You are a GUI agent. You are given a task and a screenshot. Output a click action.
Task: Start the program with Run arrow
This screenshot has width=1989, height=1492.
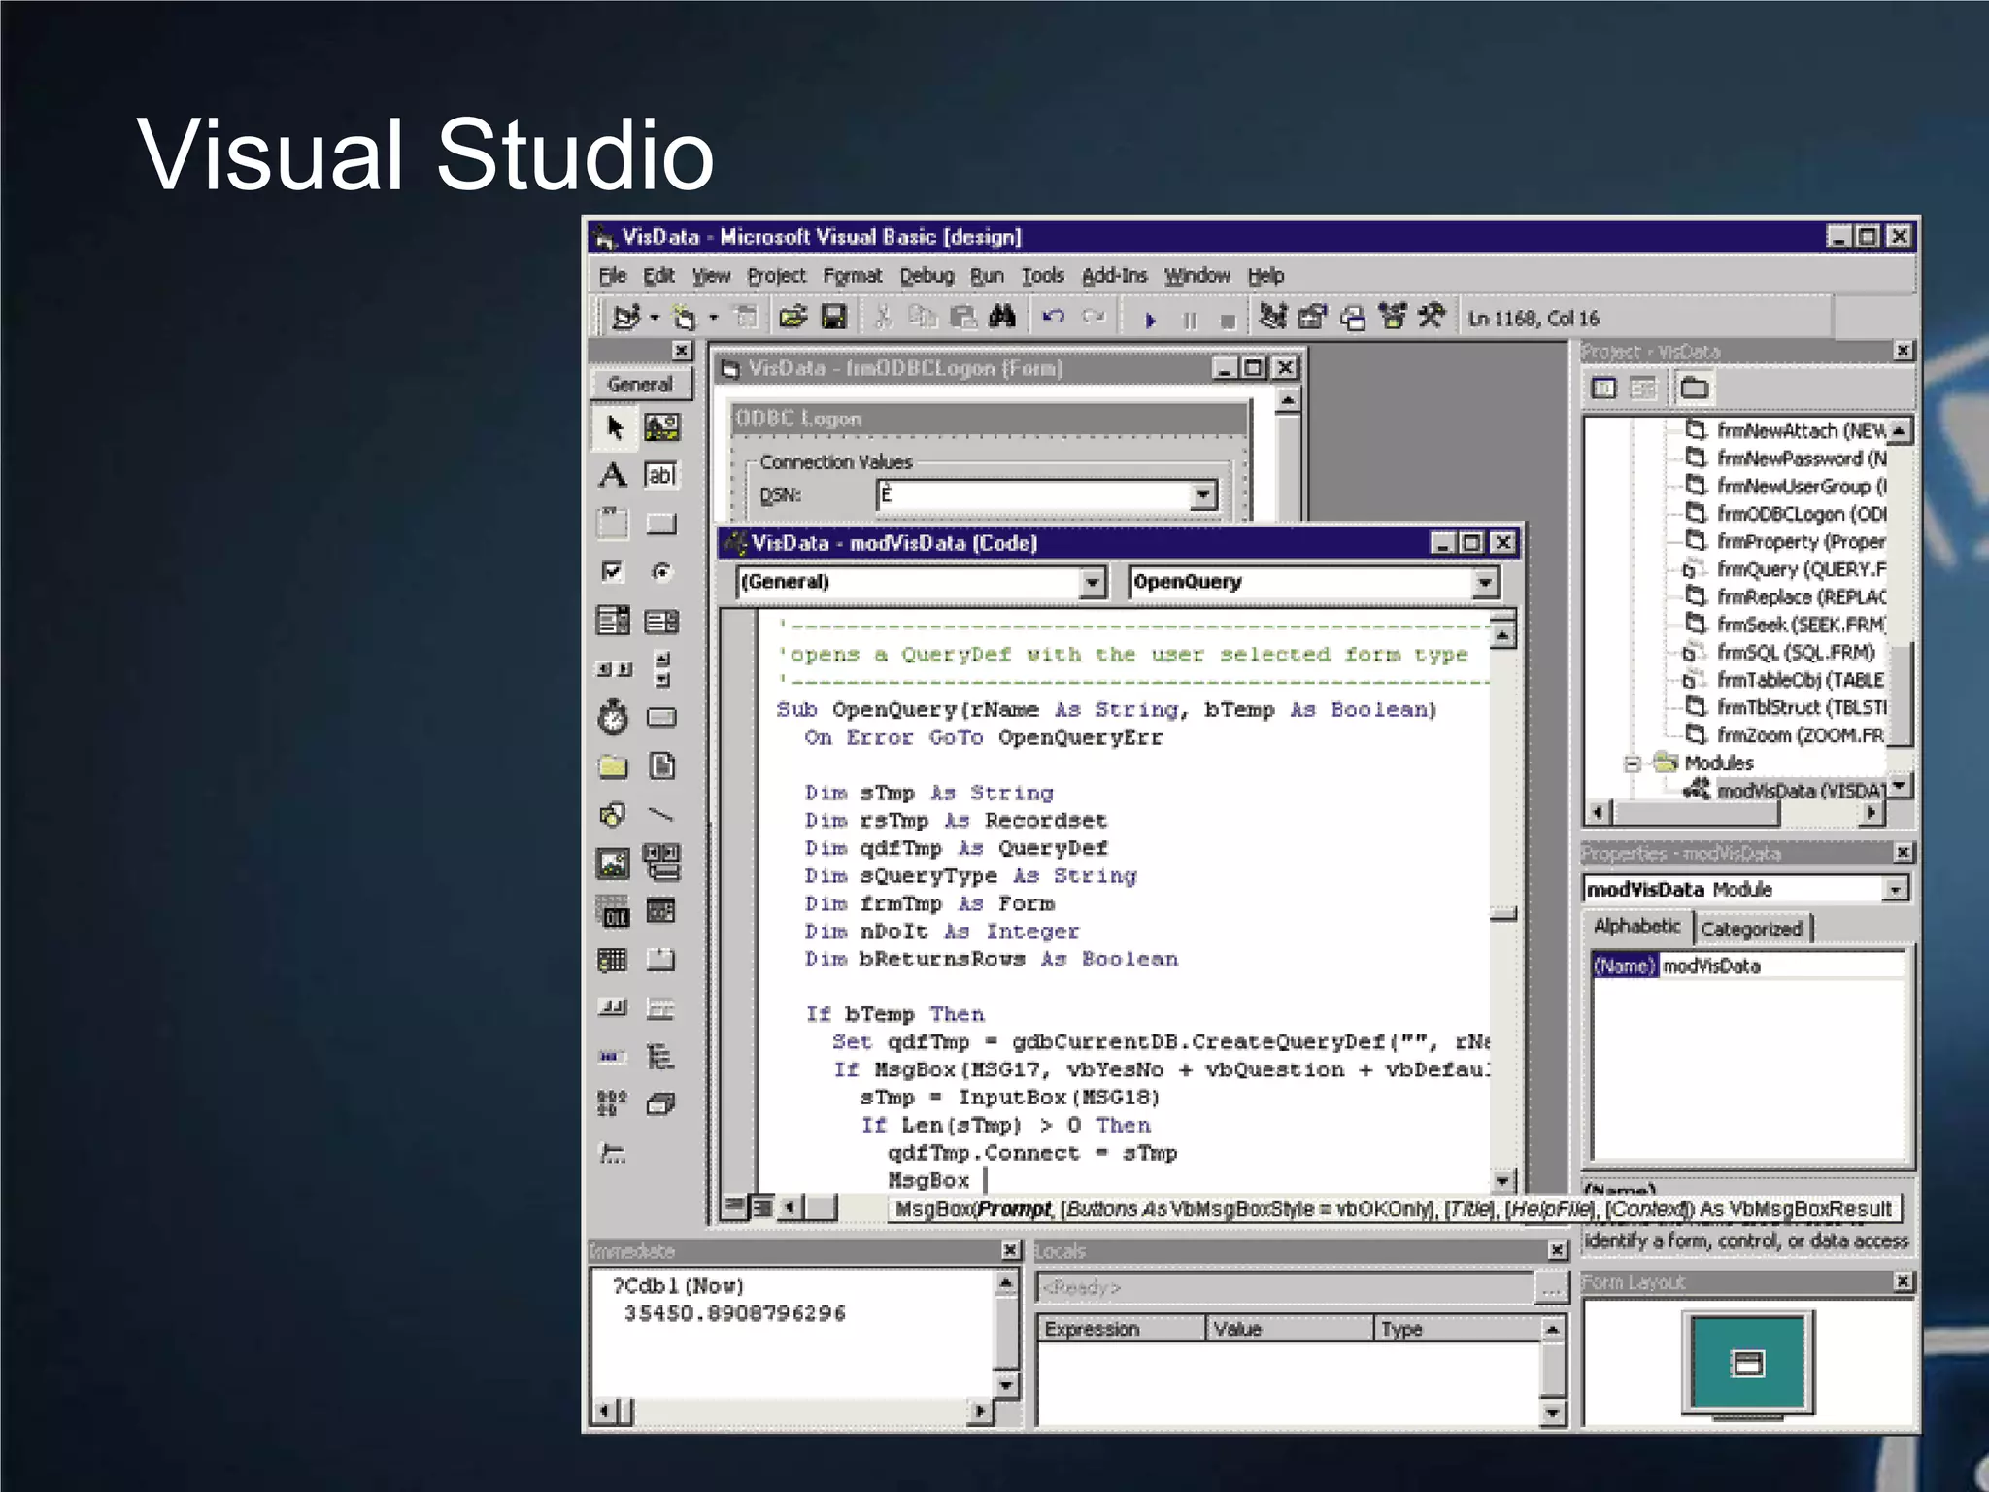point(1150,320)
